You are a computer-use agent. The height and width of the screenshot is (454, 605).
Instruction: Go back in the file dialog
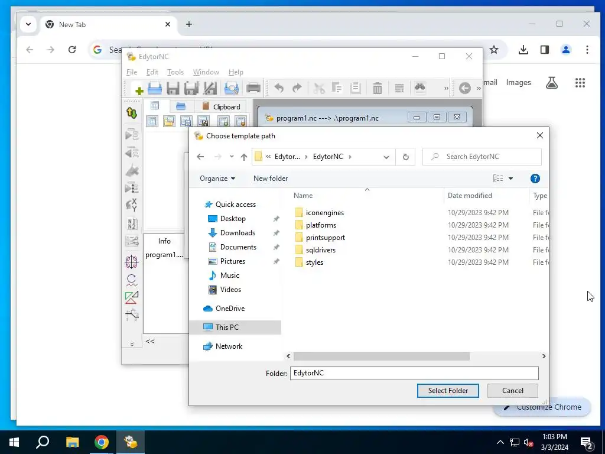(x=200, y=157)
